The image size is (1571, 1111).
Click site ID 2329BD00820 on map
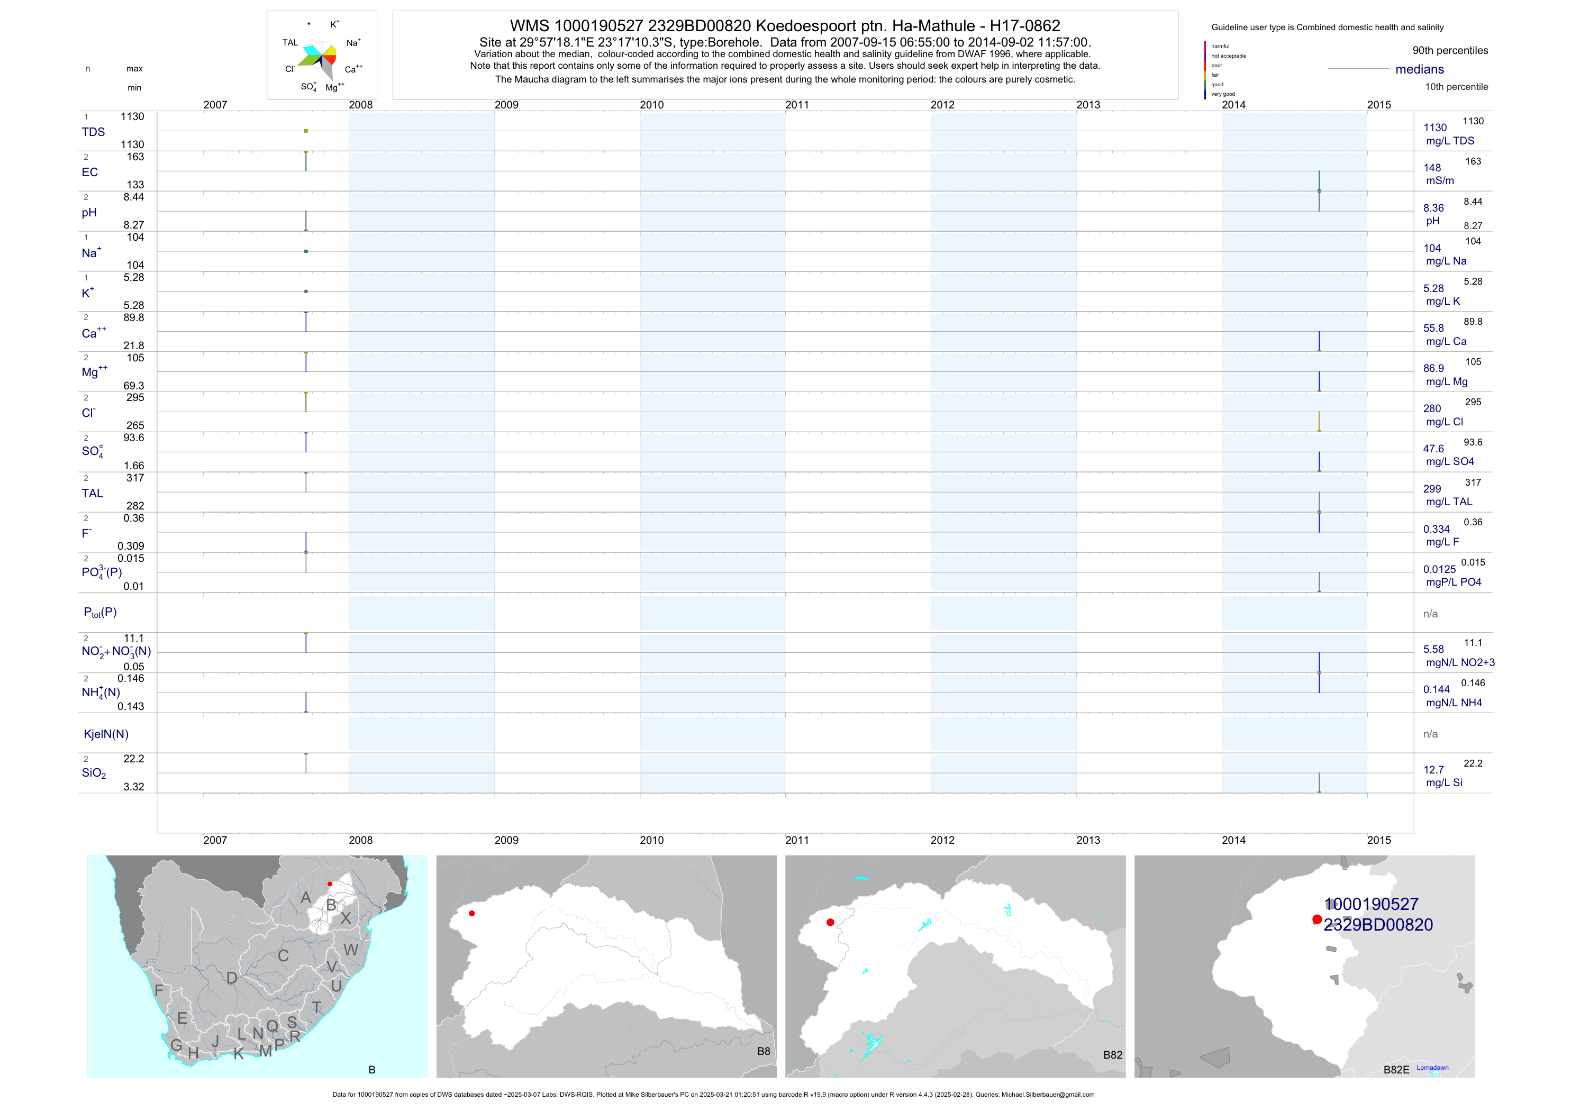coord(1378,925)
